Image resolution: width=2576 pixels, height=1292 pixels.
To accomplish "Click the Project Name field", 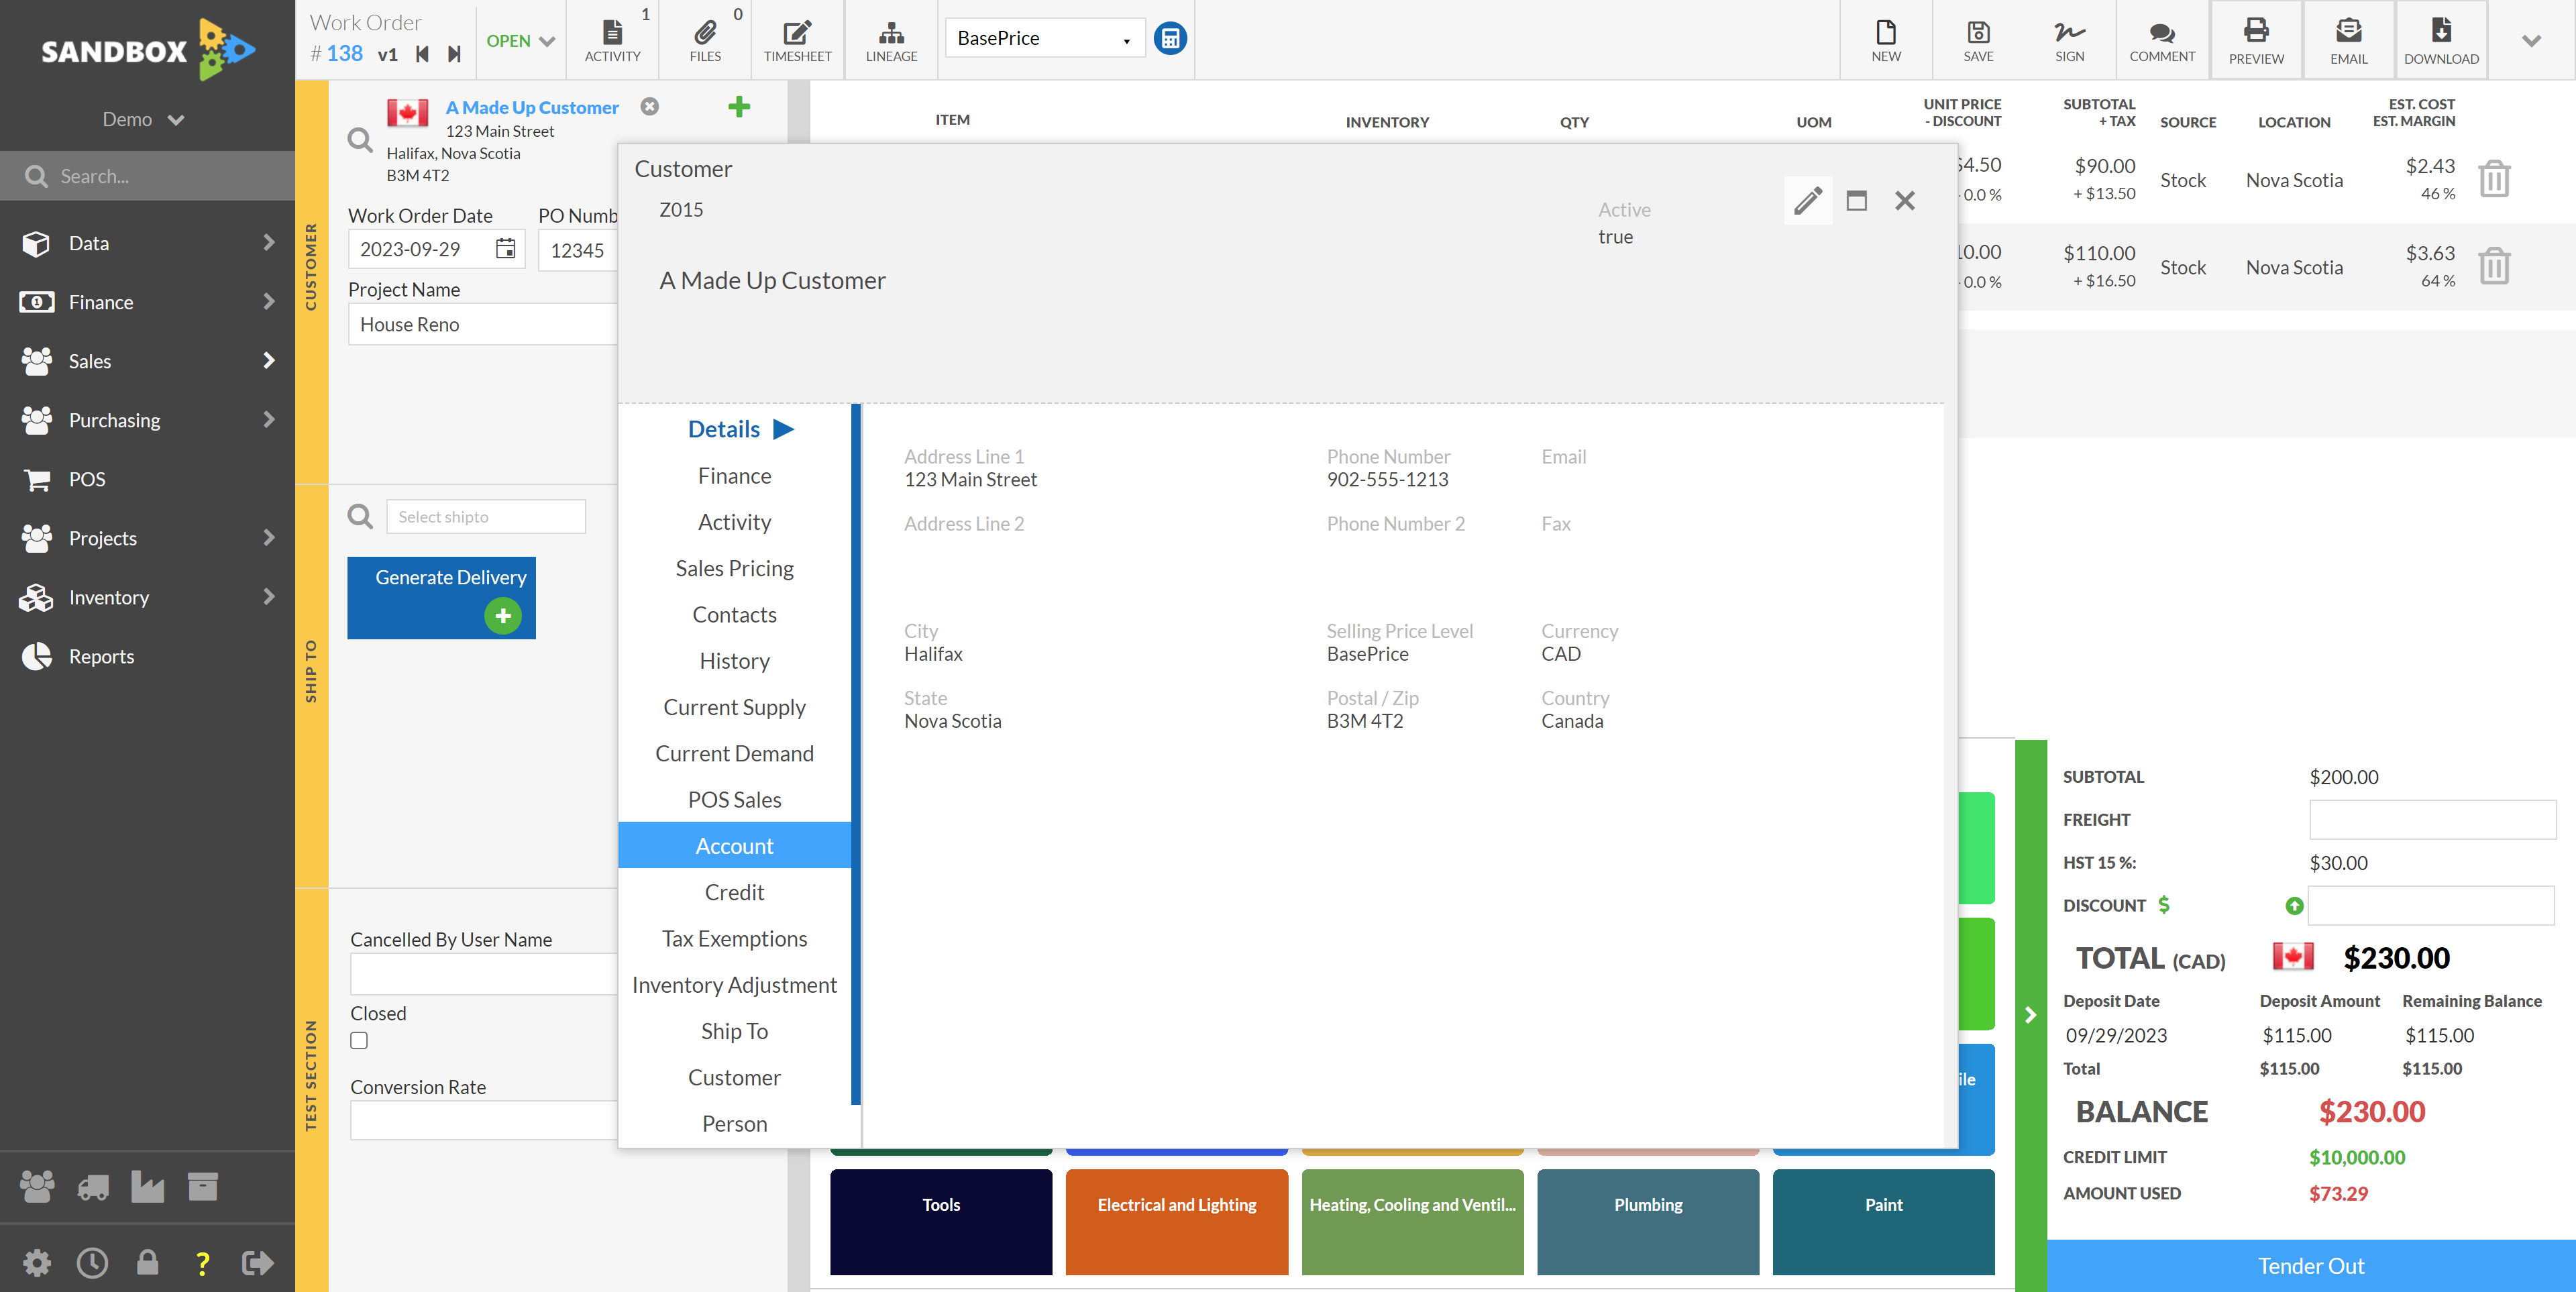I will click(x=482, y=324).
